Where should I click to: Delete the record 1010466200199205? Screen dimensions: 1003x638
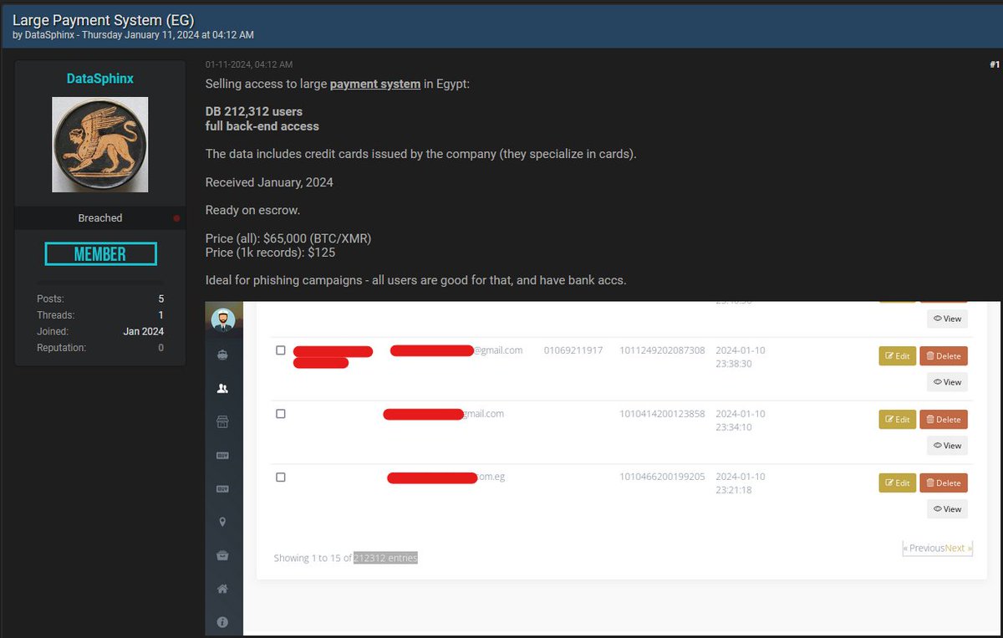(944, 482)
